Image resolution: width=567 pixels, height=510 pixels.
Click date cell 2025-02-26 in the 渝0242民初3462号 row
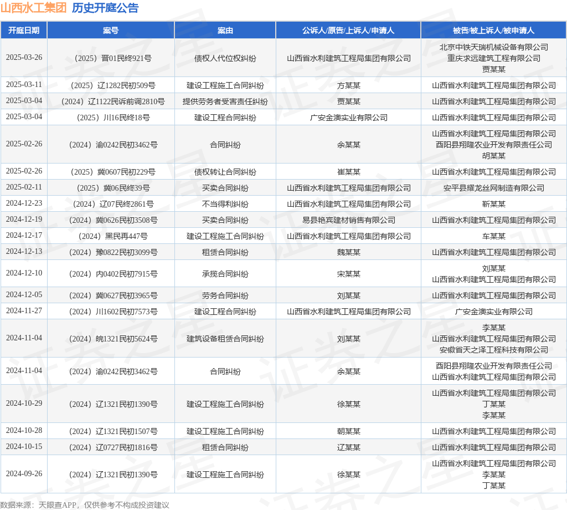pyautogui.click(x=24, y=144)
